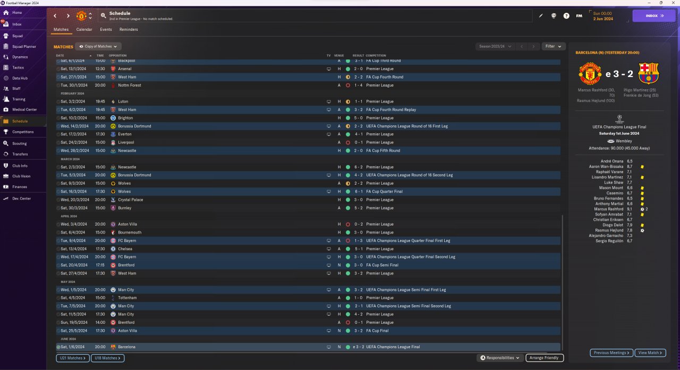This screenshot has width=680, height=370.
Task: Click the pencil edit icon in header
Action: click(x=541, y=16)
